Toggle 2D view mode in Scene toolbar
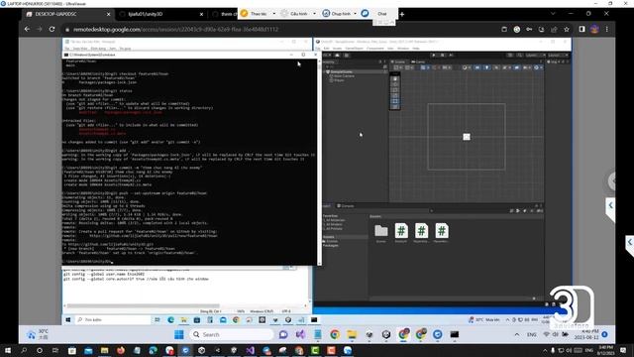 coord(477,67)
